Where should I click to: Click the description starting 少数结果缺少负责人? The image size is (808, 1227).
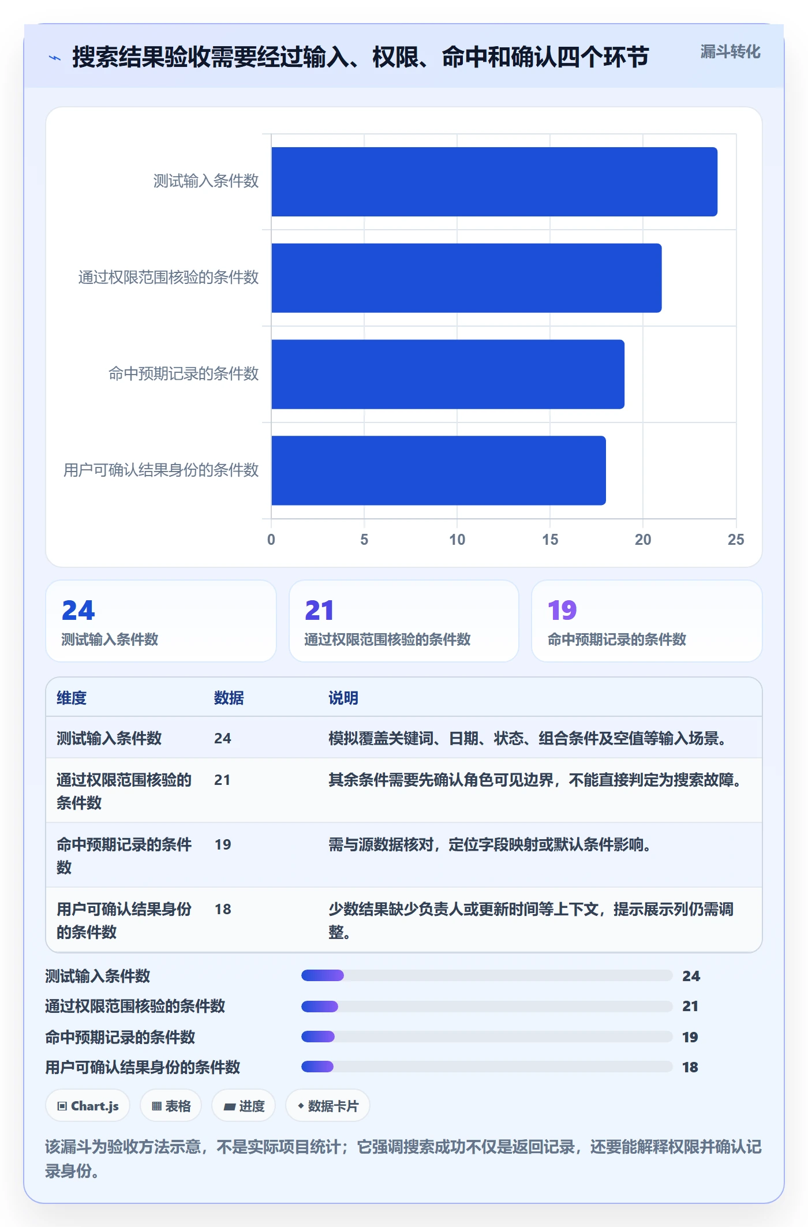pos(531,921)
